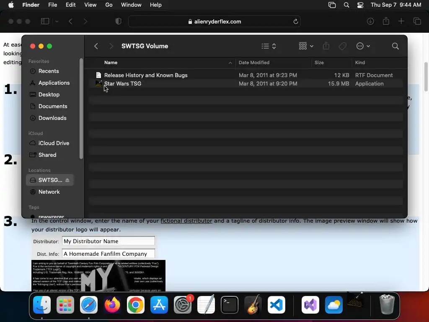This screenshot has width=429, height=322.
Task: Follow the fictional distributor link
Action: coord(186,221)
